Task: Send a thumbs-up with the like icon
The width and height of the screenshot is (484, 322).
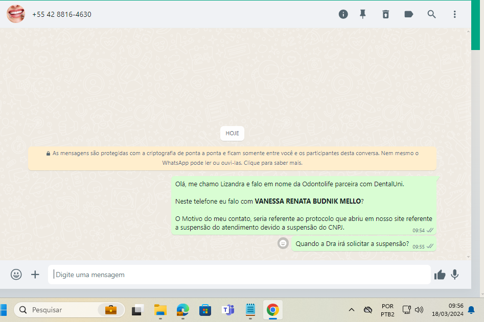Action: [x=440, y=275]
